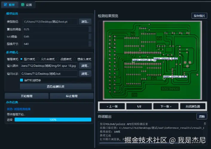Image resolution: width=211 pixels, height=149 pixels.
Task: Close the browser with 关闭浏览器
Action: click(x=193, y=107)
